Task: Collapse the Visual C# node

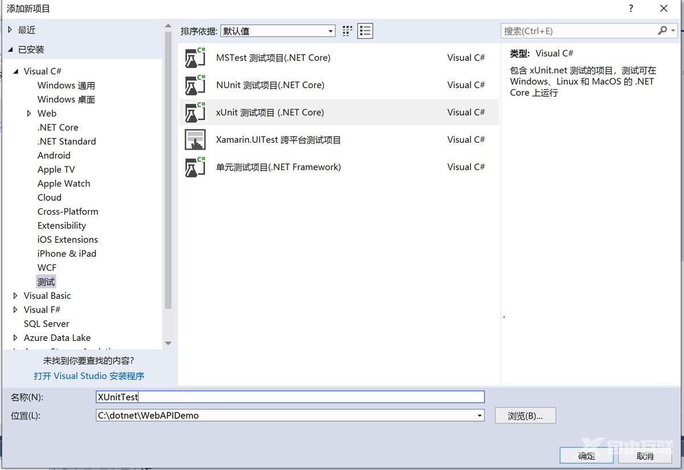Action: [15, 72]
